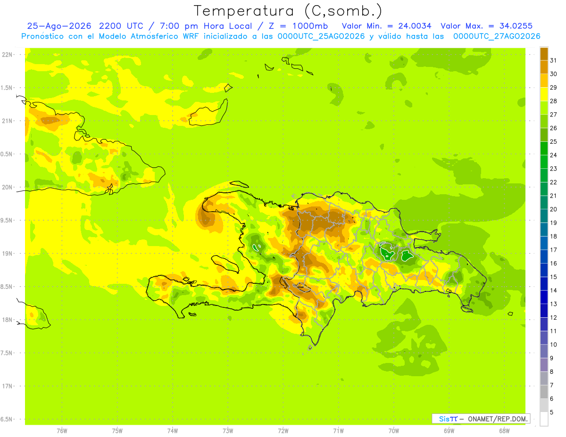This screenshot has width=566, height=437.
Task: Click the "21N" latitude label
Action: (7, 121)
